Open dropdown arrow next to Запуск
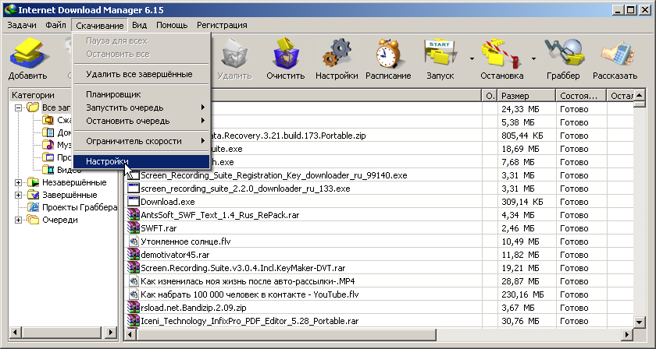 click(472, 59)
